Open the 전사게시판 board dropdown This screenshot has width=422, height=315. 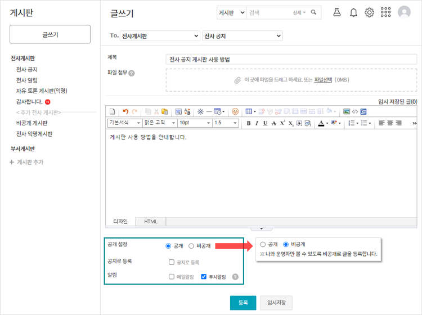pos(160,36)
